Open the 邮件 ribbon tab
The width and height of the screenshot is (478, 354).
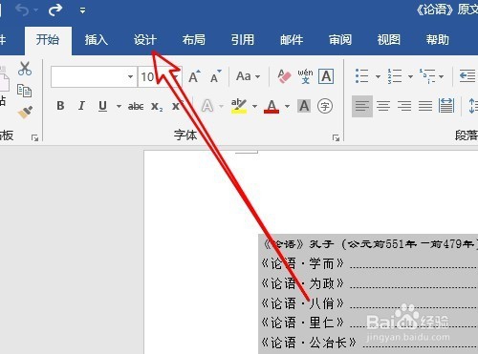[x=292, y=40]
